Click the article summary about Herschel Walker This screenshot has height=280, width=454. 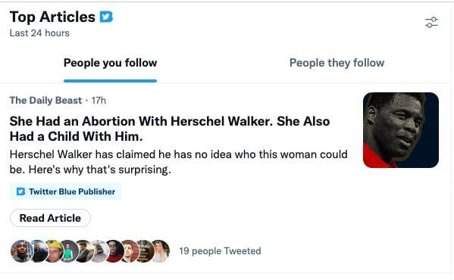pos(178,162)
